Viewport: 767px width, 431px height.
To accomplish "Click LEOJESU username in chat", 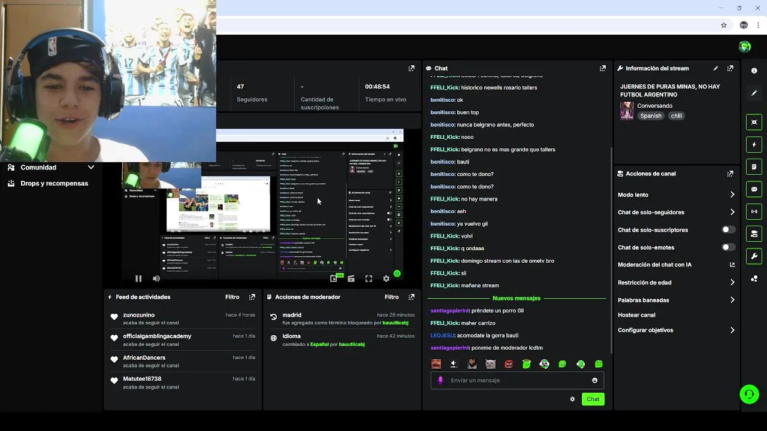I will click(443, 335).
